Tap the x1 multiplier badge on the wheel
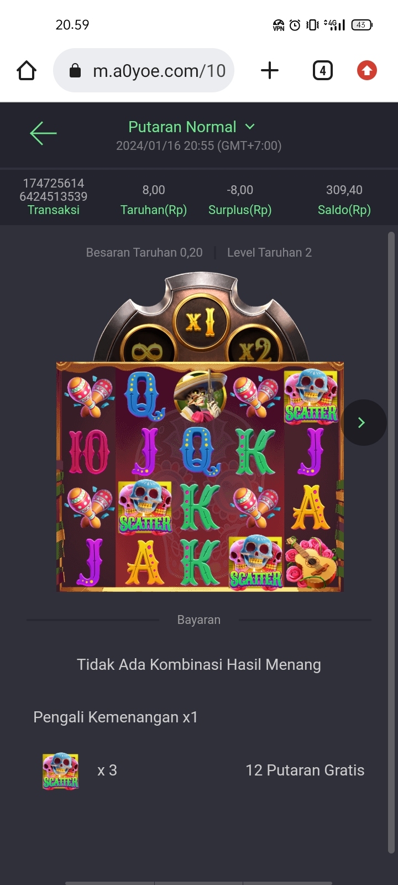The width and height of the screenshot is (398, 885). pyautogui.click(x=202, y=321)
